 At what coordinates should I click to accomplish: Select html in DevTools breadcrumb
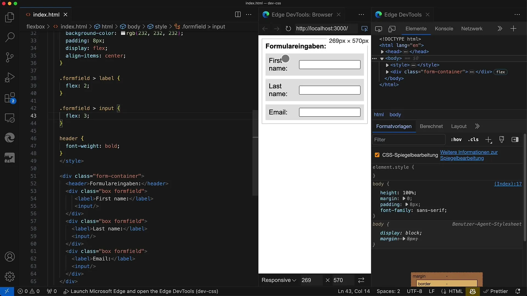point(379,115)
